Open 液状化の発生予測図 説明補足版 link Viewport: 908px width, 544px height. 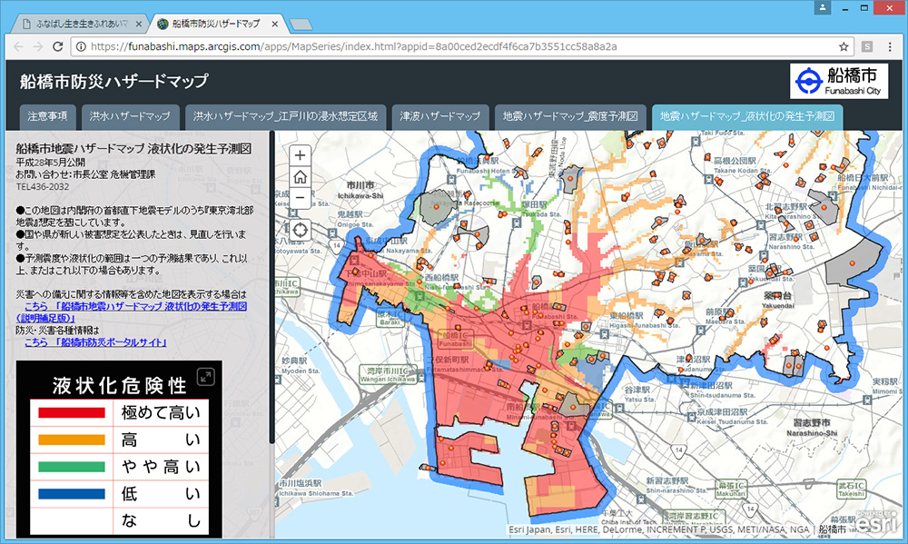[x=136, y=308]
